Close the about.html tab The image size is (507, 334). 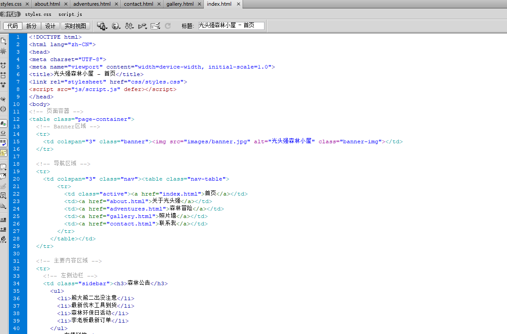[66, 4]
